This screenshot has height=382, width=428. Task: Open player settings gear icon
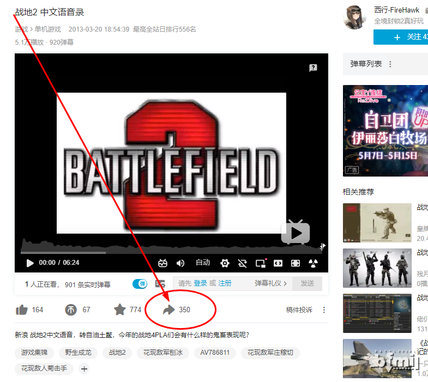(225, 263)
